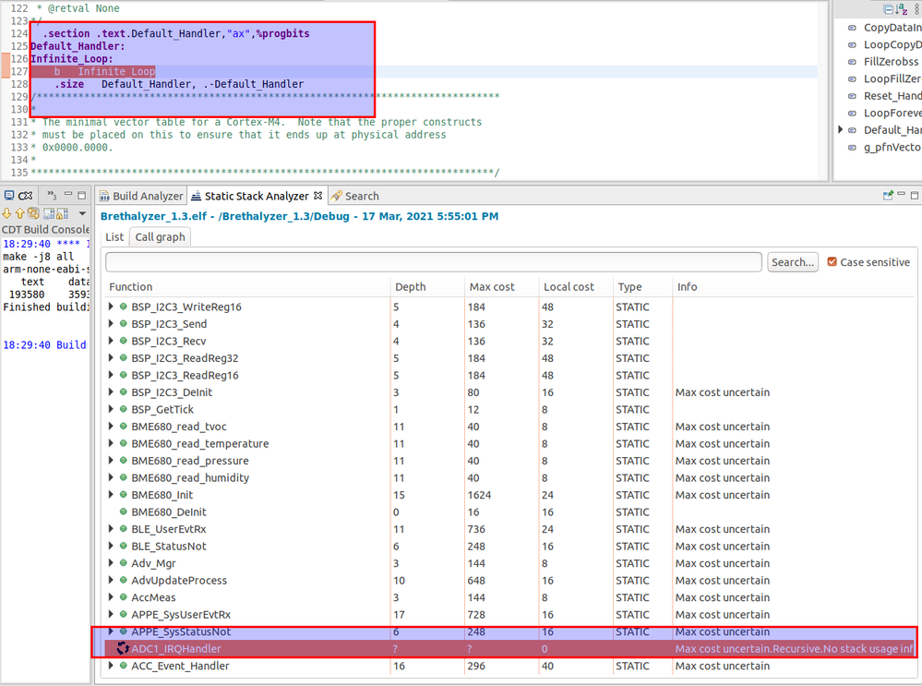Click the green dot icon of BME680_DeInit
This screenshot has height=686, width=922.
click(x=124, y=511)
